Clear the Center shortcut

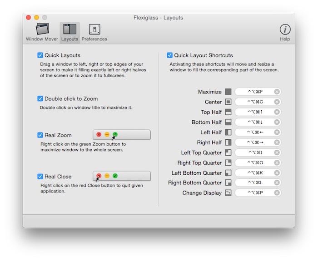point(277,102)
